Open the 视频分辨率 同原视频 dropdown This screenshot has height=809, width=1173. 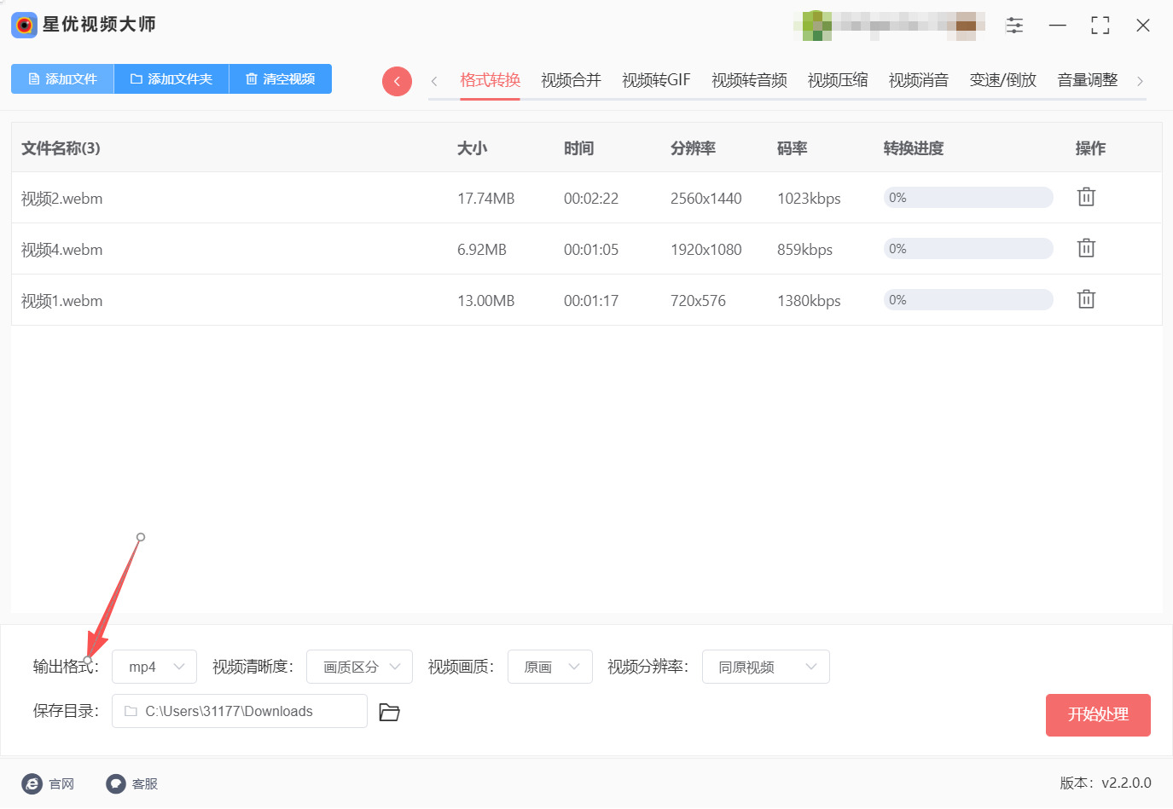pyautogui.click(x=766, y=667)
